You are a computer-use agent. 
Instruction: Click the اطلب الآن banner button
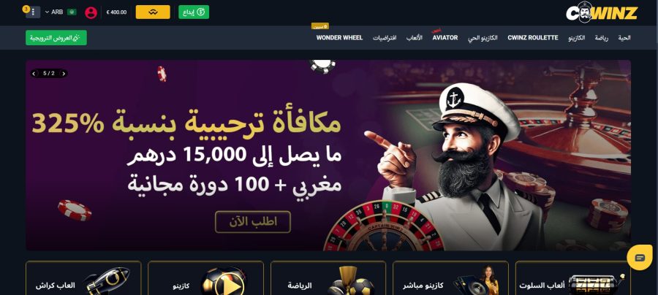[x=253, y=222]
